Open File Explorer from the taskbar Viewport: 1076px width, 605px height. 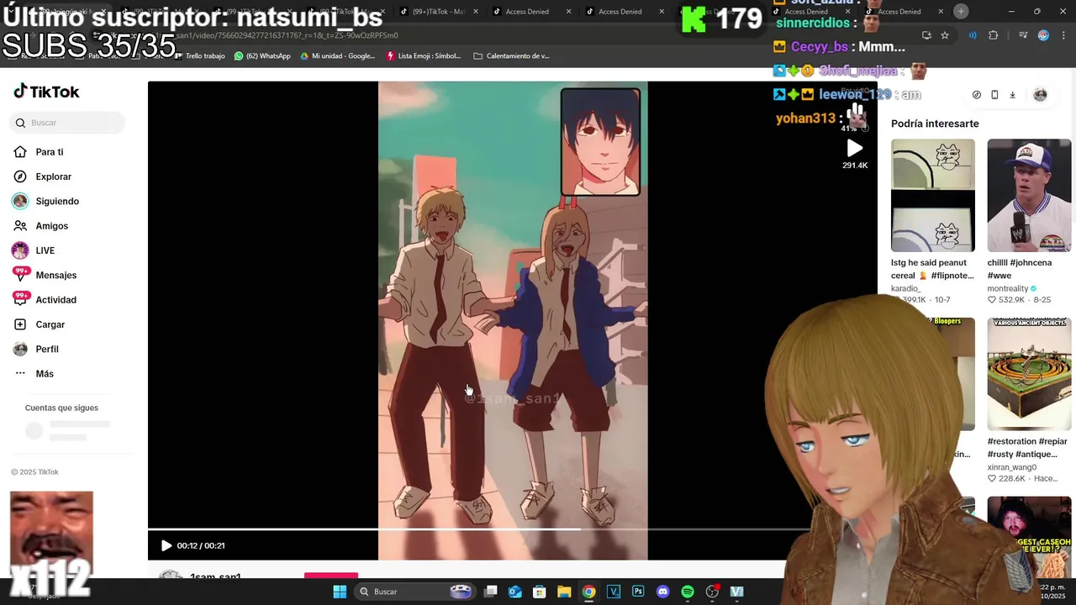pos(564,592)
